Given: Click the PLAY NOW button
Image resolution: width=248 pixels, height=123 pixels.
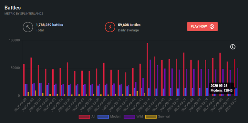Looking at the screenshot, I should click(202, 26).
